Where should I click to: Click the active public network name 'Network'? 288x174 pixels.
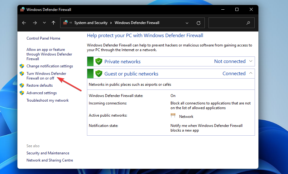point(186,117)
